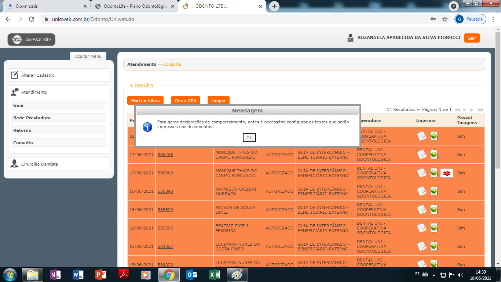Viewport: 501px width, 282px height.
Task: Switch to the Downloads tab
Action: 45,6
